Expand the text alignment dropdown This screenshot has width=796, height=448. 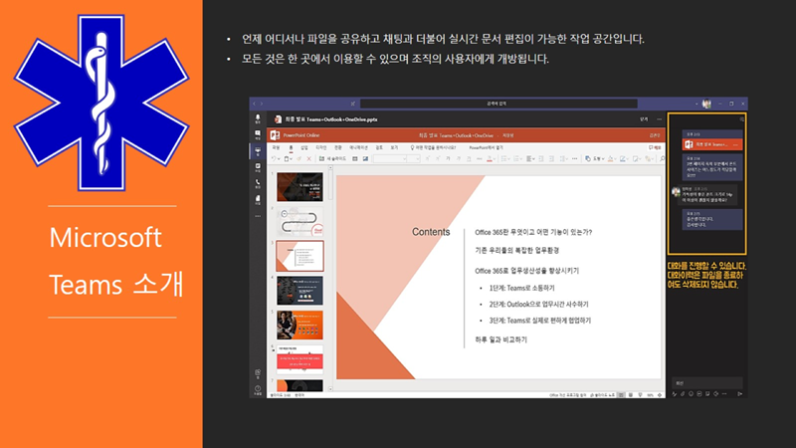533,159
